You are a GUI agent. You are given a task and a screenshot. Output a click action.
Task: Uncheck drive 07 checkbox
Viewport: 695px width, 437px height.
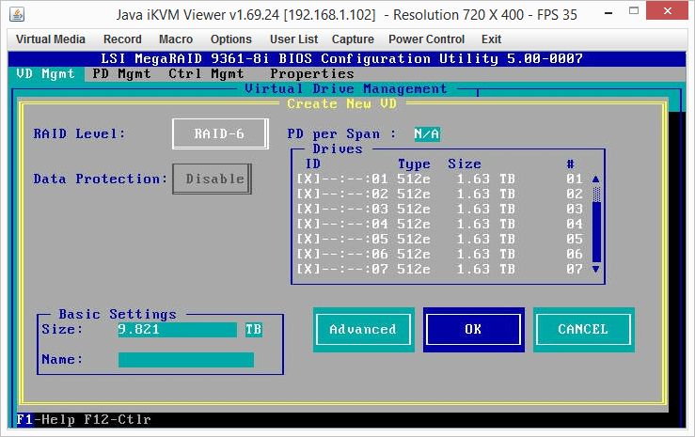click(308, 269)
